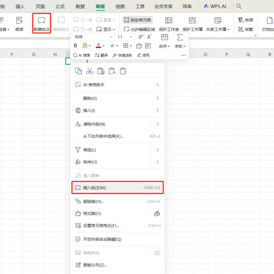Click the WPS AI button

coord(215,6)
